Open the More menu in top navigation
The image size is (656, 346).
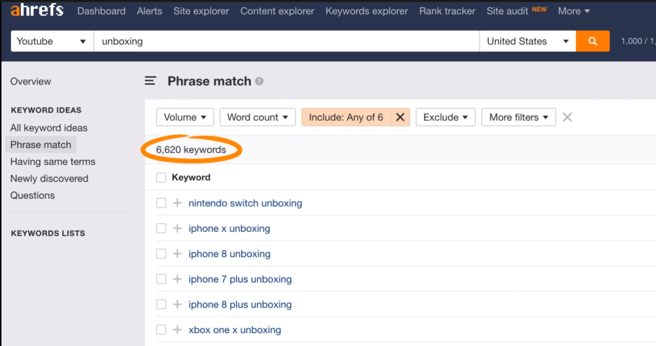click(574, 11)
